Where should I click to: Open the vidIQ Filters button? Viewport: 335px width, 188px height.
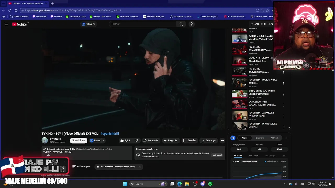tap(88, 24)
